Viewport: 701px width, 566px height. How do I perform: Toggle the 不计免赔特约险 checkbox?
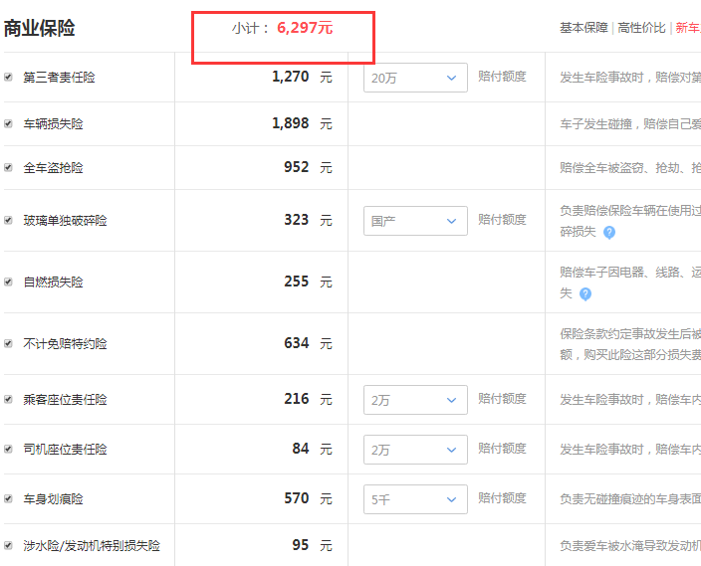[8, 343]
